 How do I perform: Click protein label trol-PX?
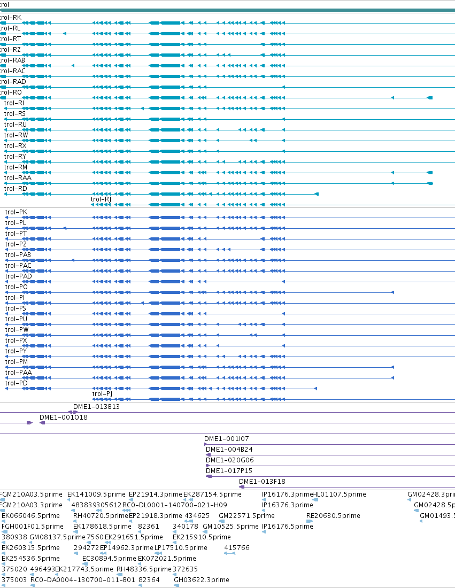coord(16,341)
